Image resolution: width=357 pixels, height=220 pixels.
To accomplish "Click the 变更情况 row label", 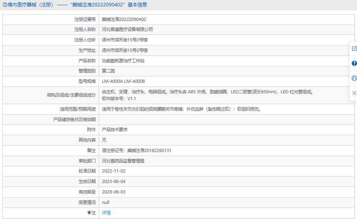I will [87, 202].
